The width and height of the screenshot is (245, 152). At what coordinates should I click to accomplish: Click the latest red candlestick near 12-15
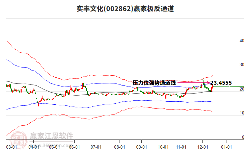213,87
